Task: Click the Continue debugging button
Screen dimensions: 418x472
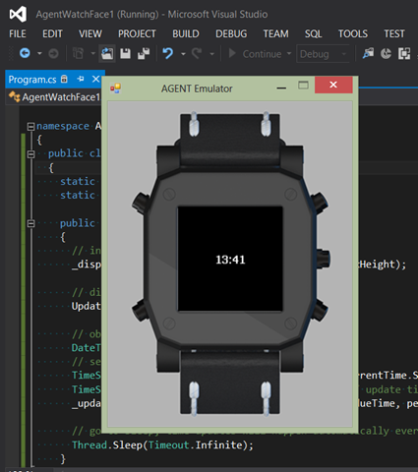Action: tap(256, 54)
